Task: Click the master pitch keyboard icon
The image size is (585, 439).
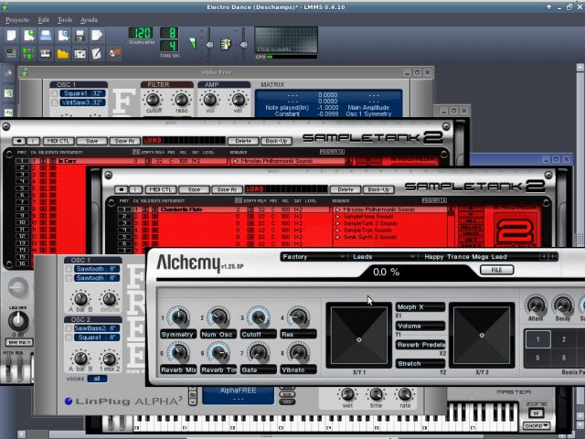Action: click(226, 44)
